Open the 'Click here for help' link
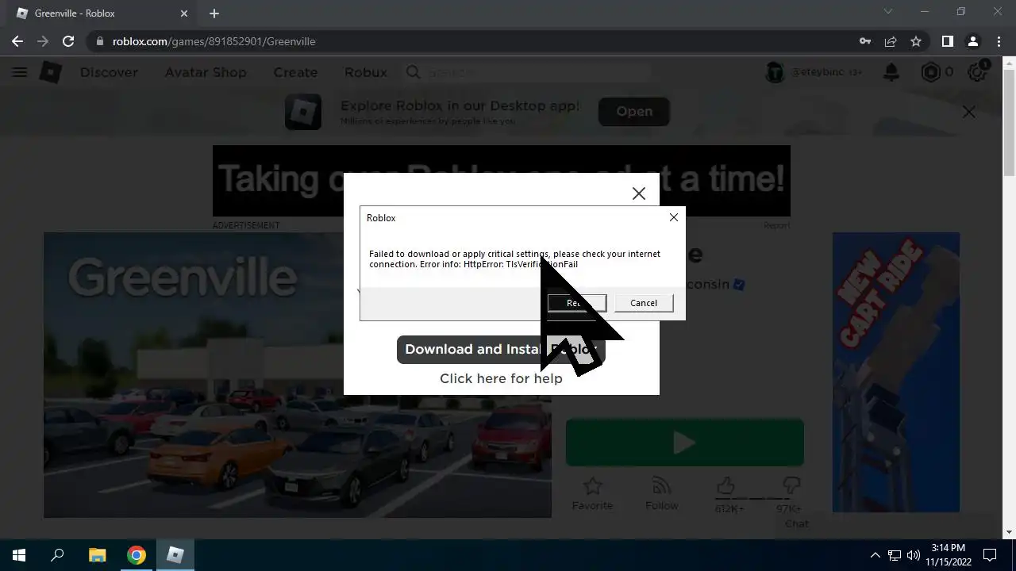 pyautogui.click(x=501, y=378)
